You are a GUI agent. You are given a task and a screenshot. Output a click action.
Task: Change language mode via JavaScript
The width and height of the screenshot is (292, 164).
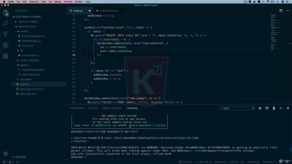coord(253,162)
